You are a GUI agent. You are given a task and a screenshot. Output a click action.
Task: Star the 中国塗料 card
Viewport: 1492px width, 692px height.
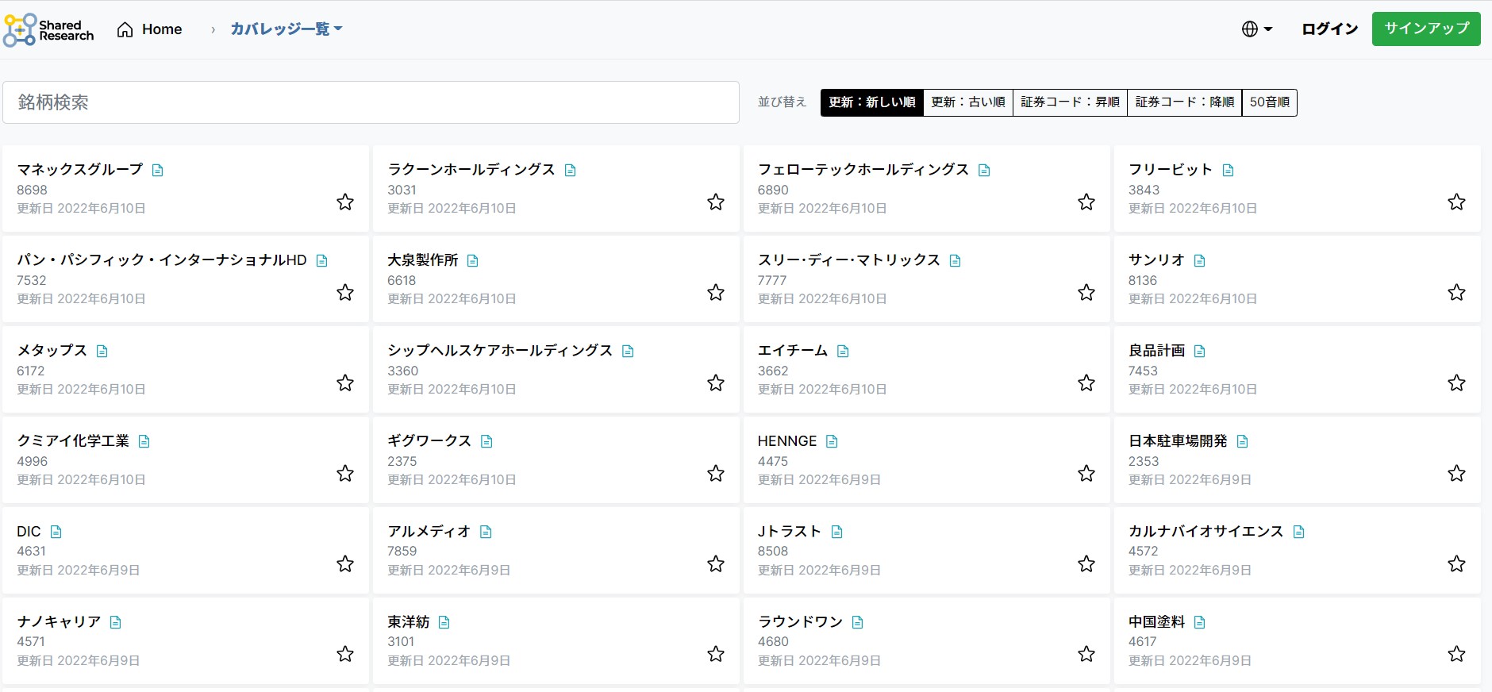click(x=1456, y=654)
